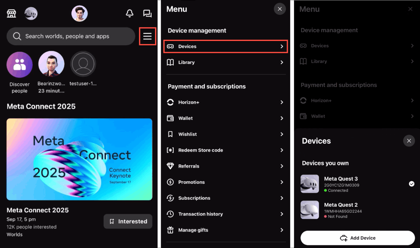Open the Meta Connect 2025 banner
This screenshot has width=420, height=248.
[x=79, y=159]
